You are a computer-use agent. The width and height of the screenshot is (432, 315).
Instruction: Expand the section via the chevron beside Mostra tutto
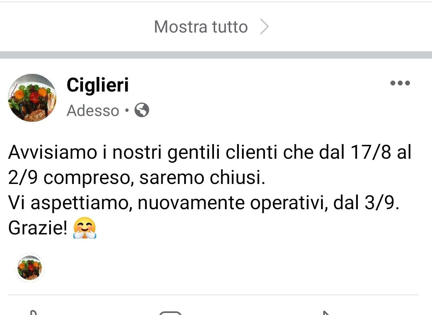coord(264,27)
